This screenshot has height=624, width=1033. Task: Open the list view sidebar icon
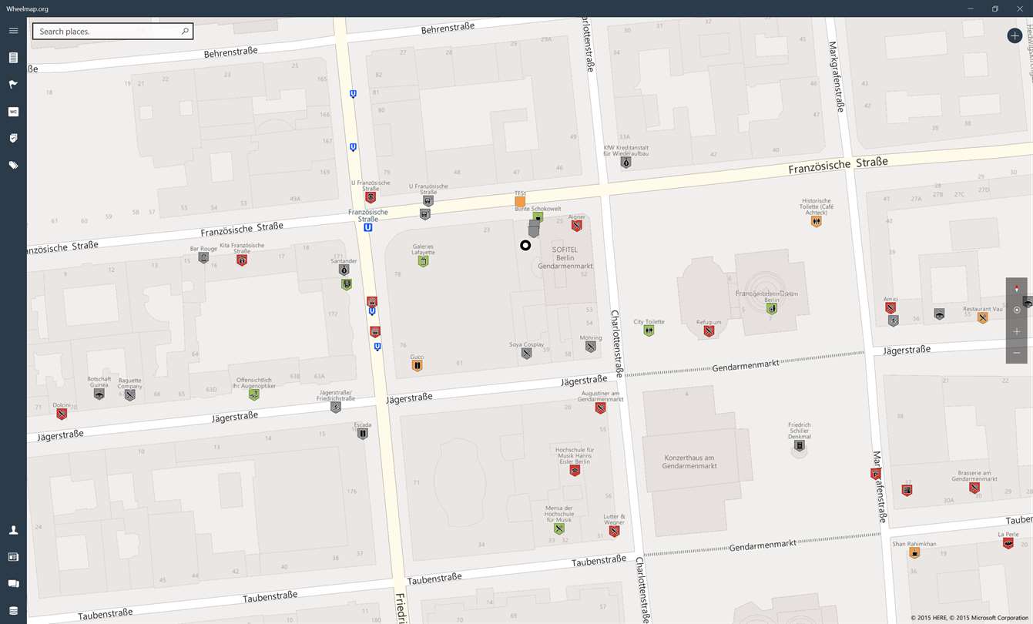click(13, 58)
